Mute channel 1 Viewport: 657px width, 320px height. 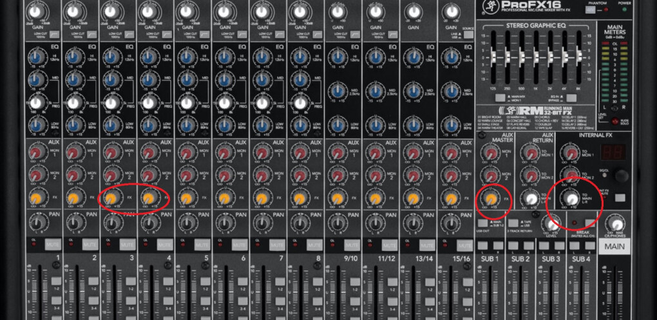53,245
